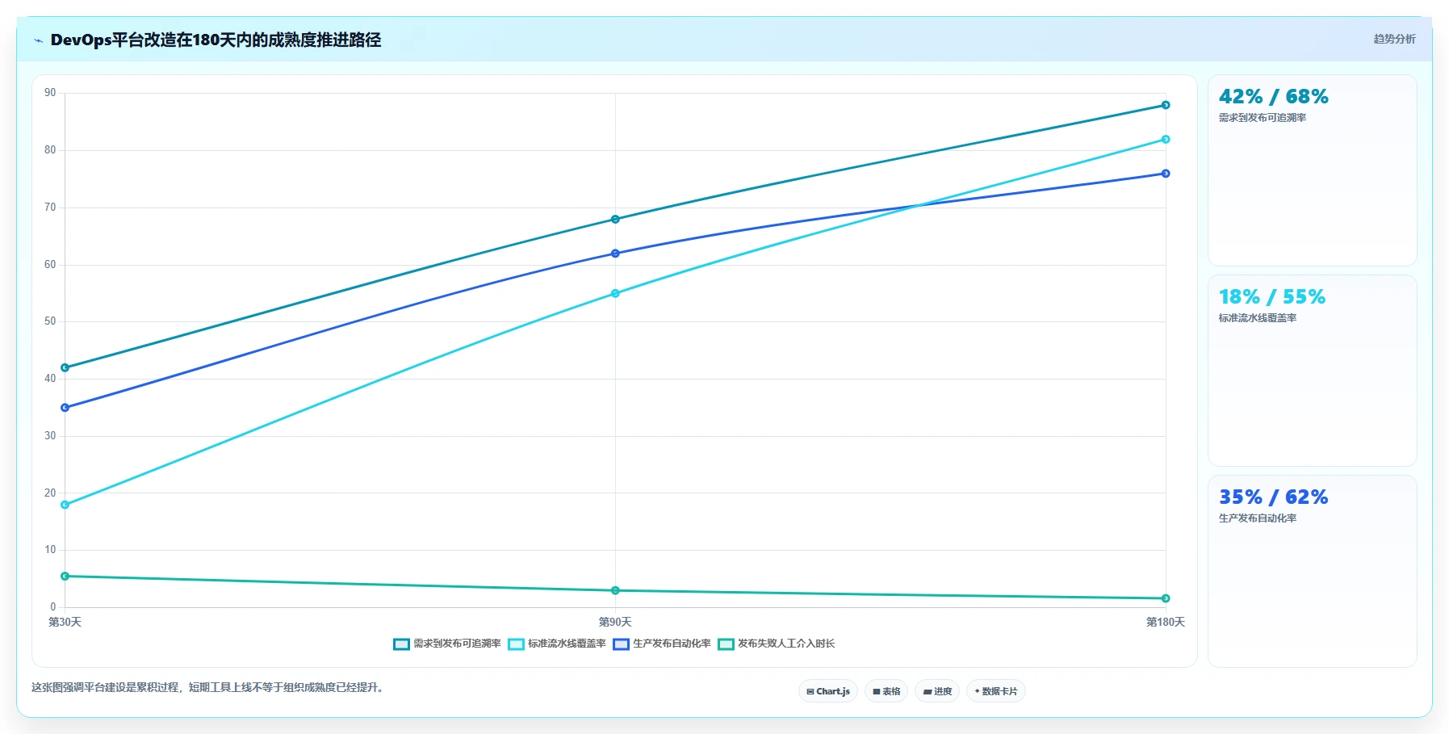Image resolution: width=1449 pixels, height=734 pixels.
Task: Click the 生产发布自动化率 legend color swatch
Action: (621, 644)
